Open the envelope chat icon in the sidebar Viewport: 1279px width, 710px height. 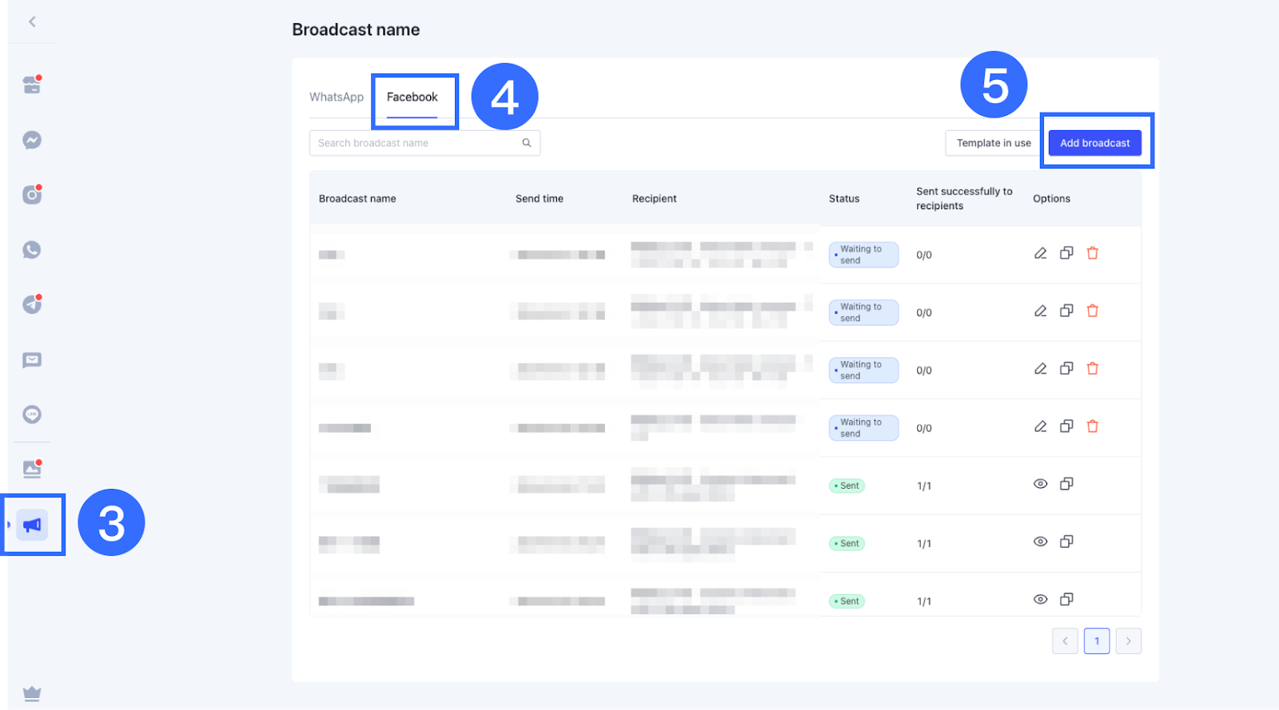32,360
